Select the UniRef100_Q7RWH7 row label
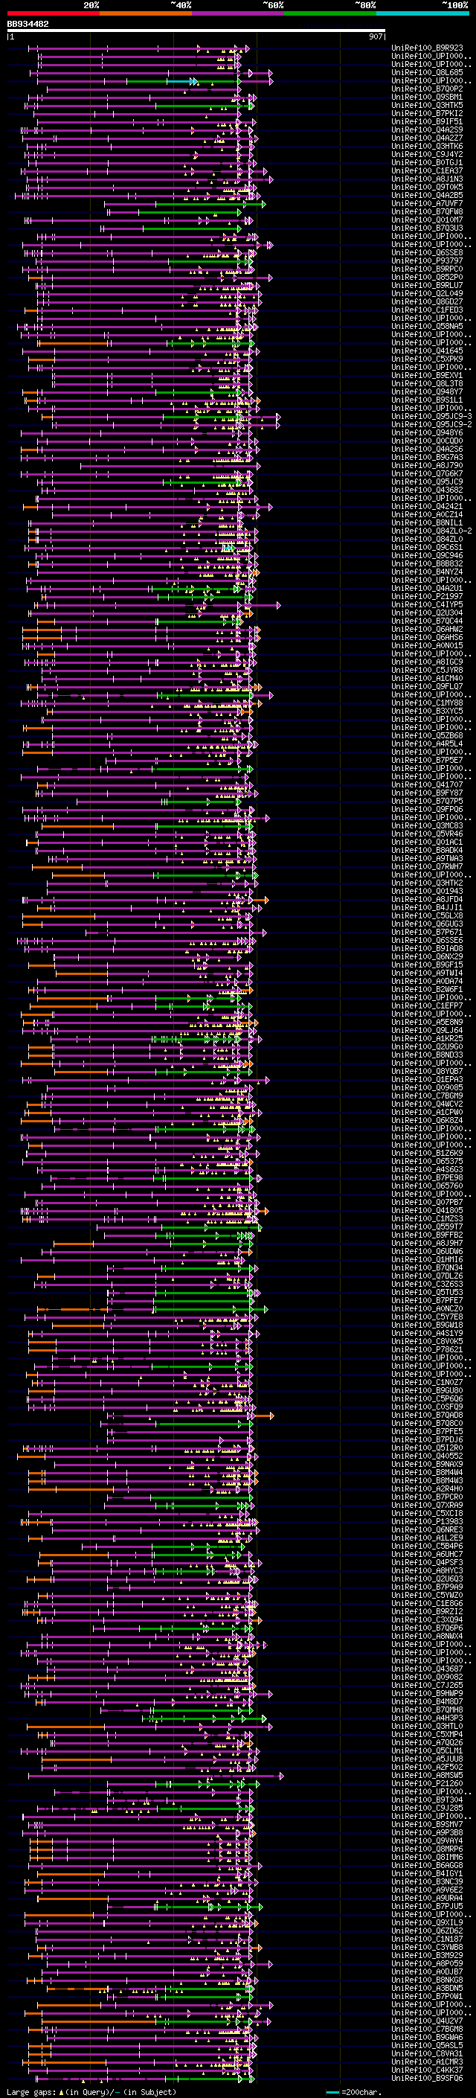The height and width of the screenshot is (2098, 476). [x=427, y=866]
